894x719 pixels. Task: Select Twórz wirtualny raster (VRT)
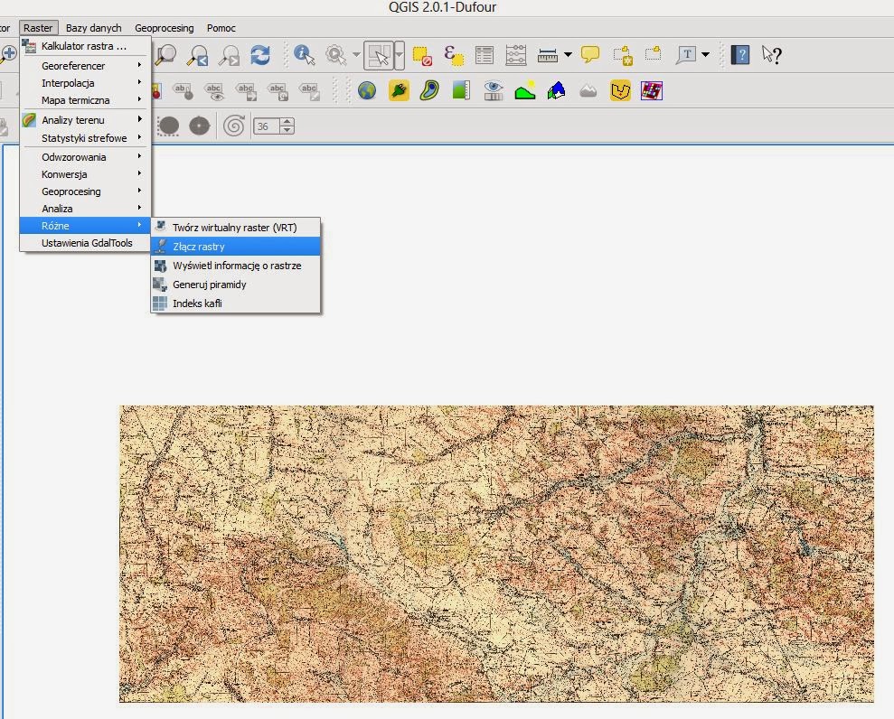pos(234,228)
